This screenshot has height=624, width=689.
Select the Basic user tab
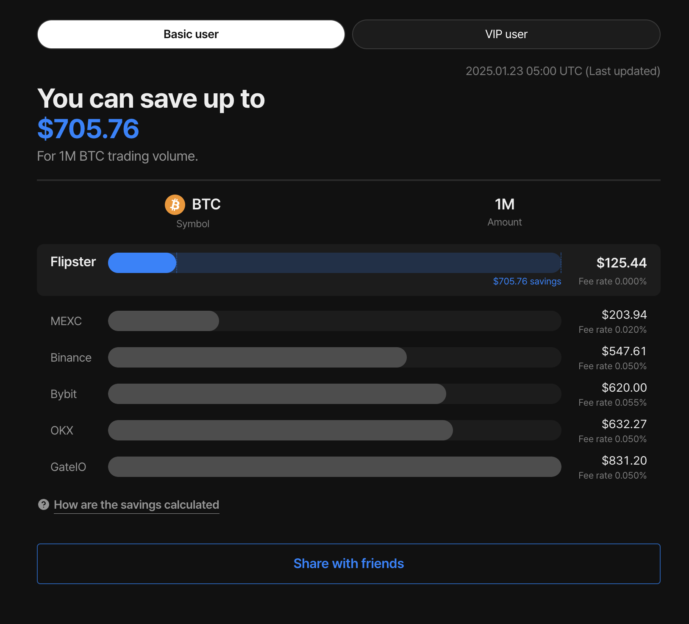point(191,34)
